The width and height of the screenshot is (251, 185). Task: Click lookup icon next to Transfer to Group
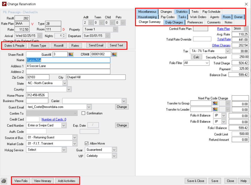click(x=215, y=103)
